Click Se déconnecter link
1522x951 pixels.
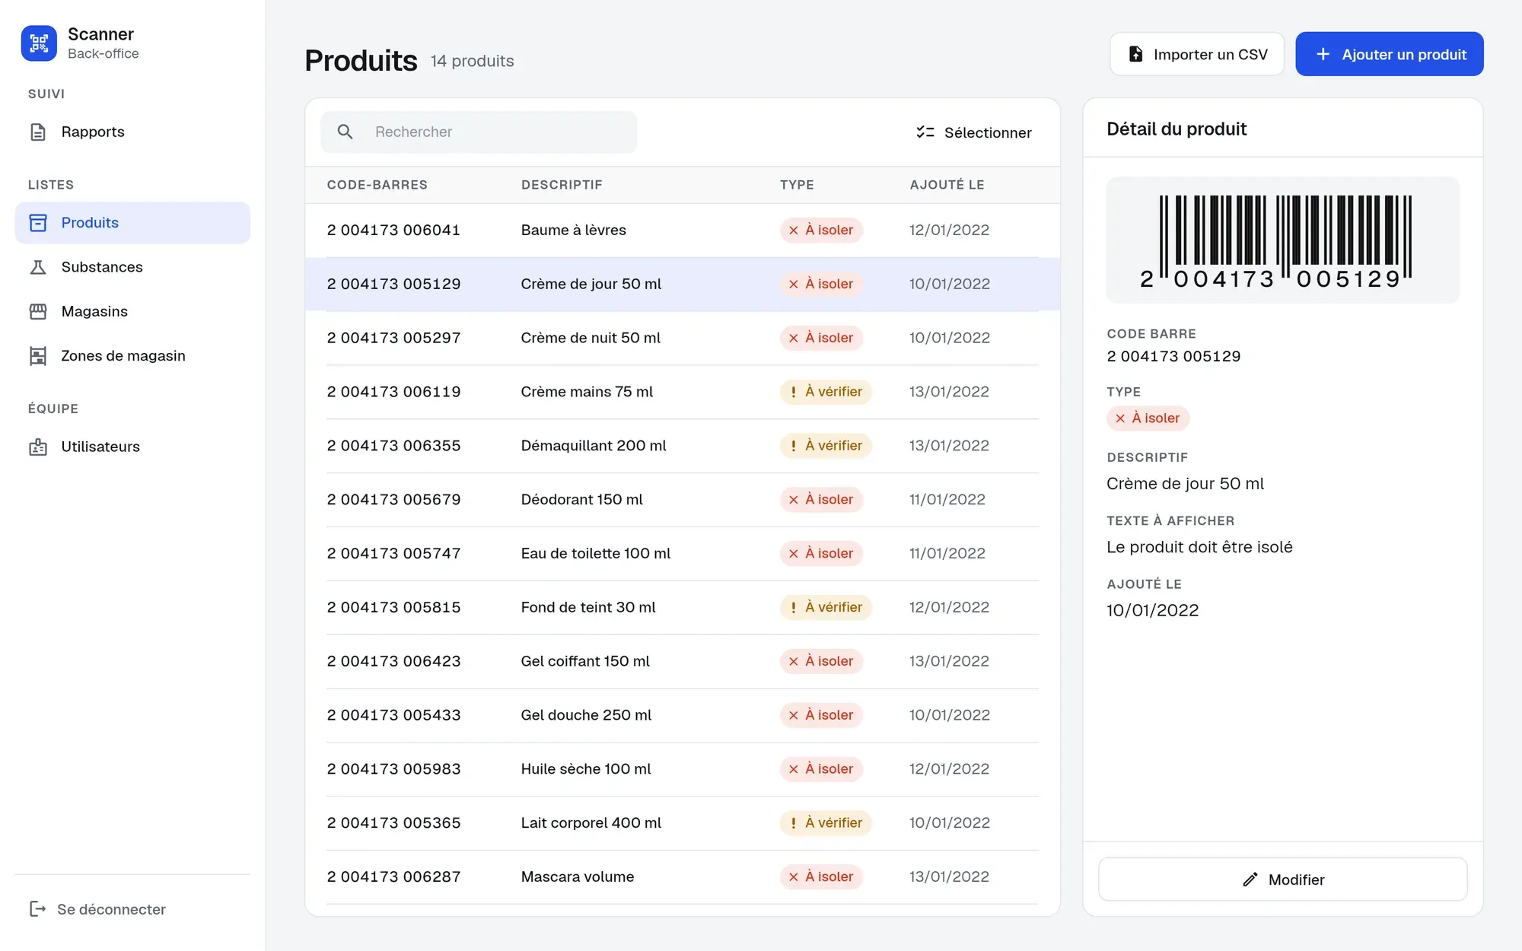pyautogui.click(x=97, y=909)
